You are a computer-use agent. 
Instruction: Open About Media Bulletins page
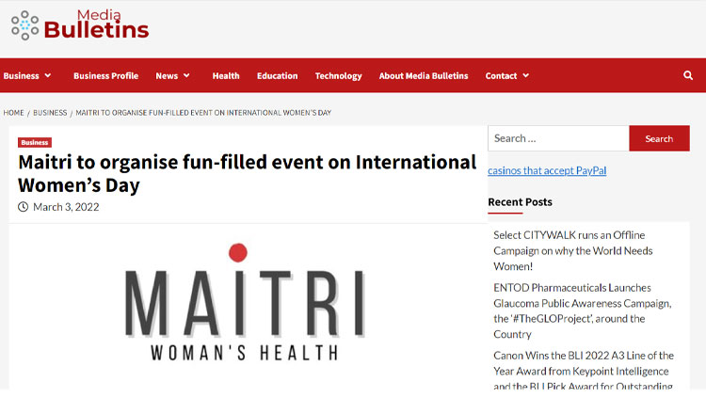tap(424, 75)
